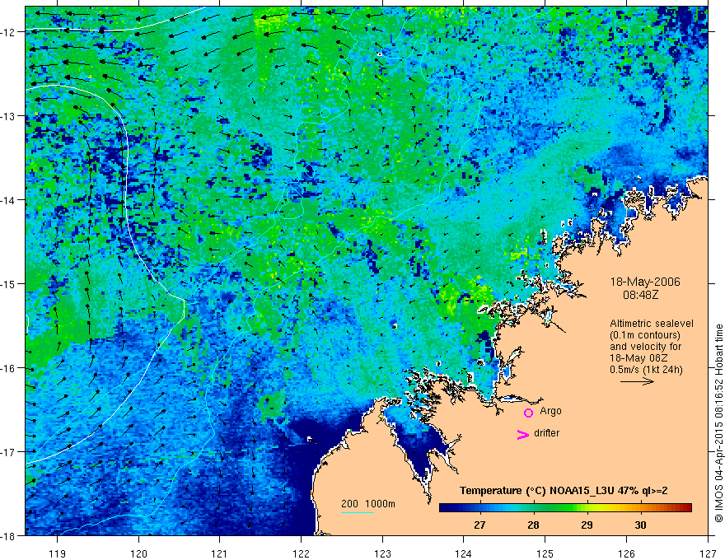725x560 pixels.
Task: Click the '27' colorbar tick label
Action: tap(479, 525)
